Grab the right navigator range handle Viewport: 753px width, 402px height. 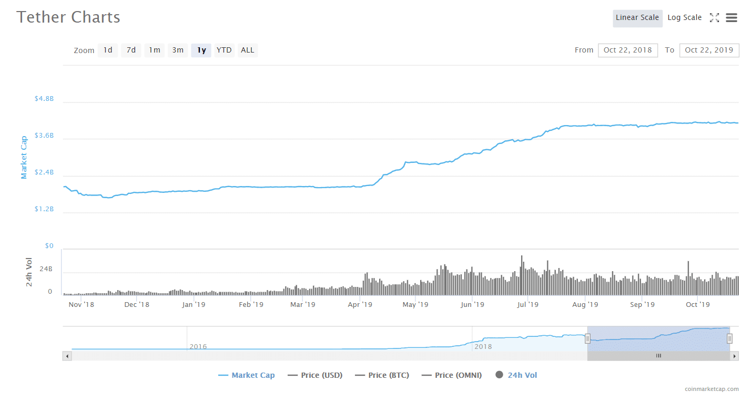730,339
